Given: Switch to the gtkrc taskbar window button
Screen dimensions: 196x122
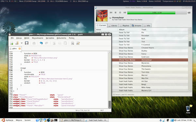Looking at the screenshot, I should tap(72, 120).
